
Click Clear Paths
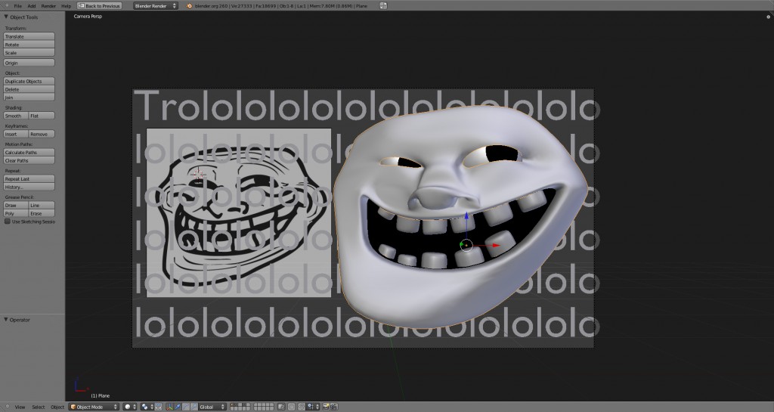pos(29,160)
